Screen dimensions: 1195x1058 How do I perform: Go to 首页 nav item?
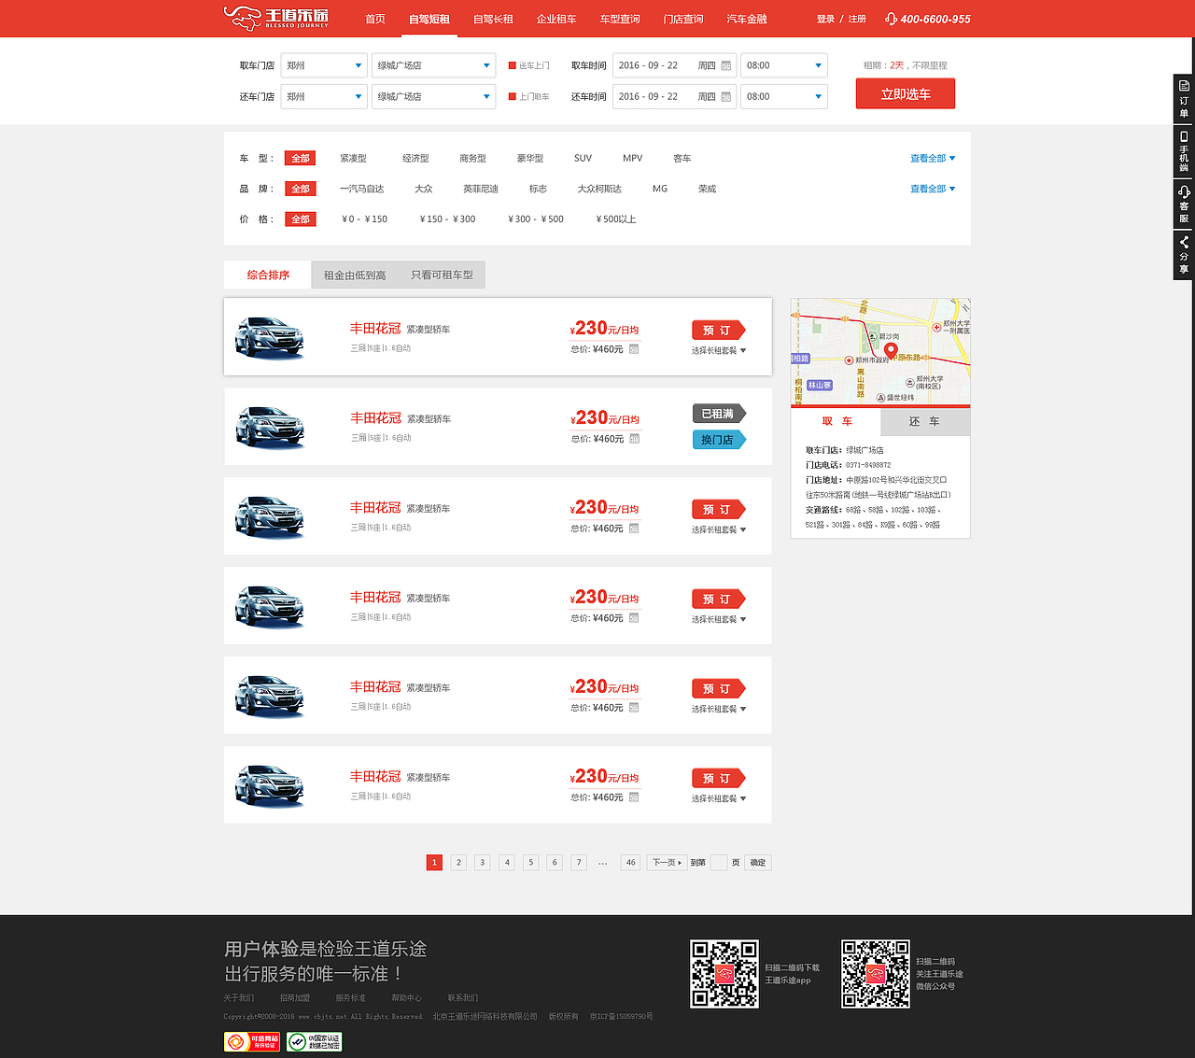(375, 19)
